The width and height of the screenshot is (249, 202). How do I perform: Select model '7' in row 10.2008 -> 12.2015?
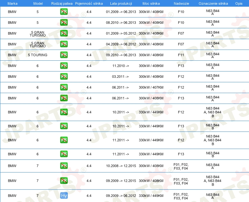pos(38,166)
